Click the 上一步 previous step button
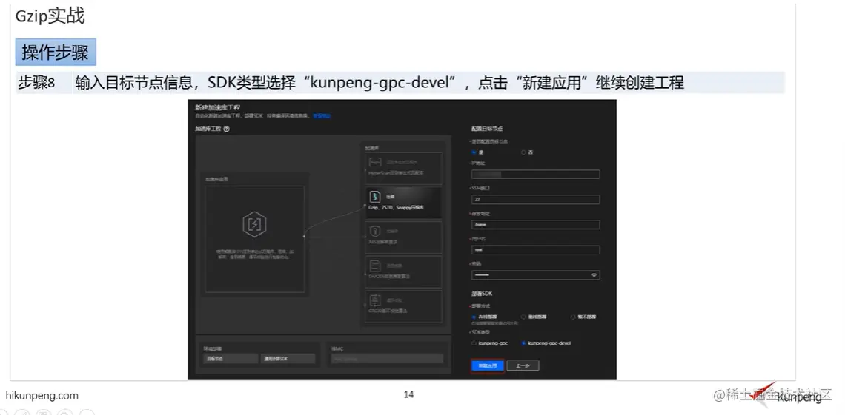Image resolution: width=845 pixels, height=415 pixels. pyautogui.click(x=523, y=365)
